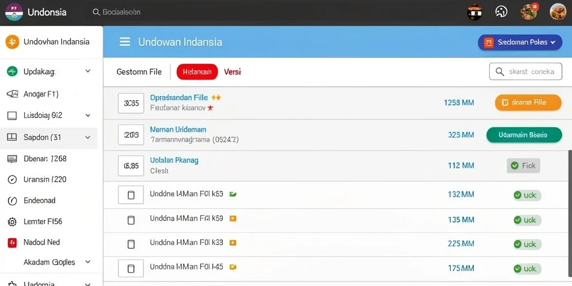Click the orange plus icon beside Undovhan Indansia
The image size is (572, 286).
pos(12,42)
